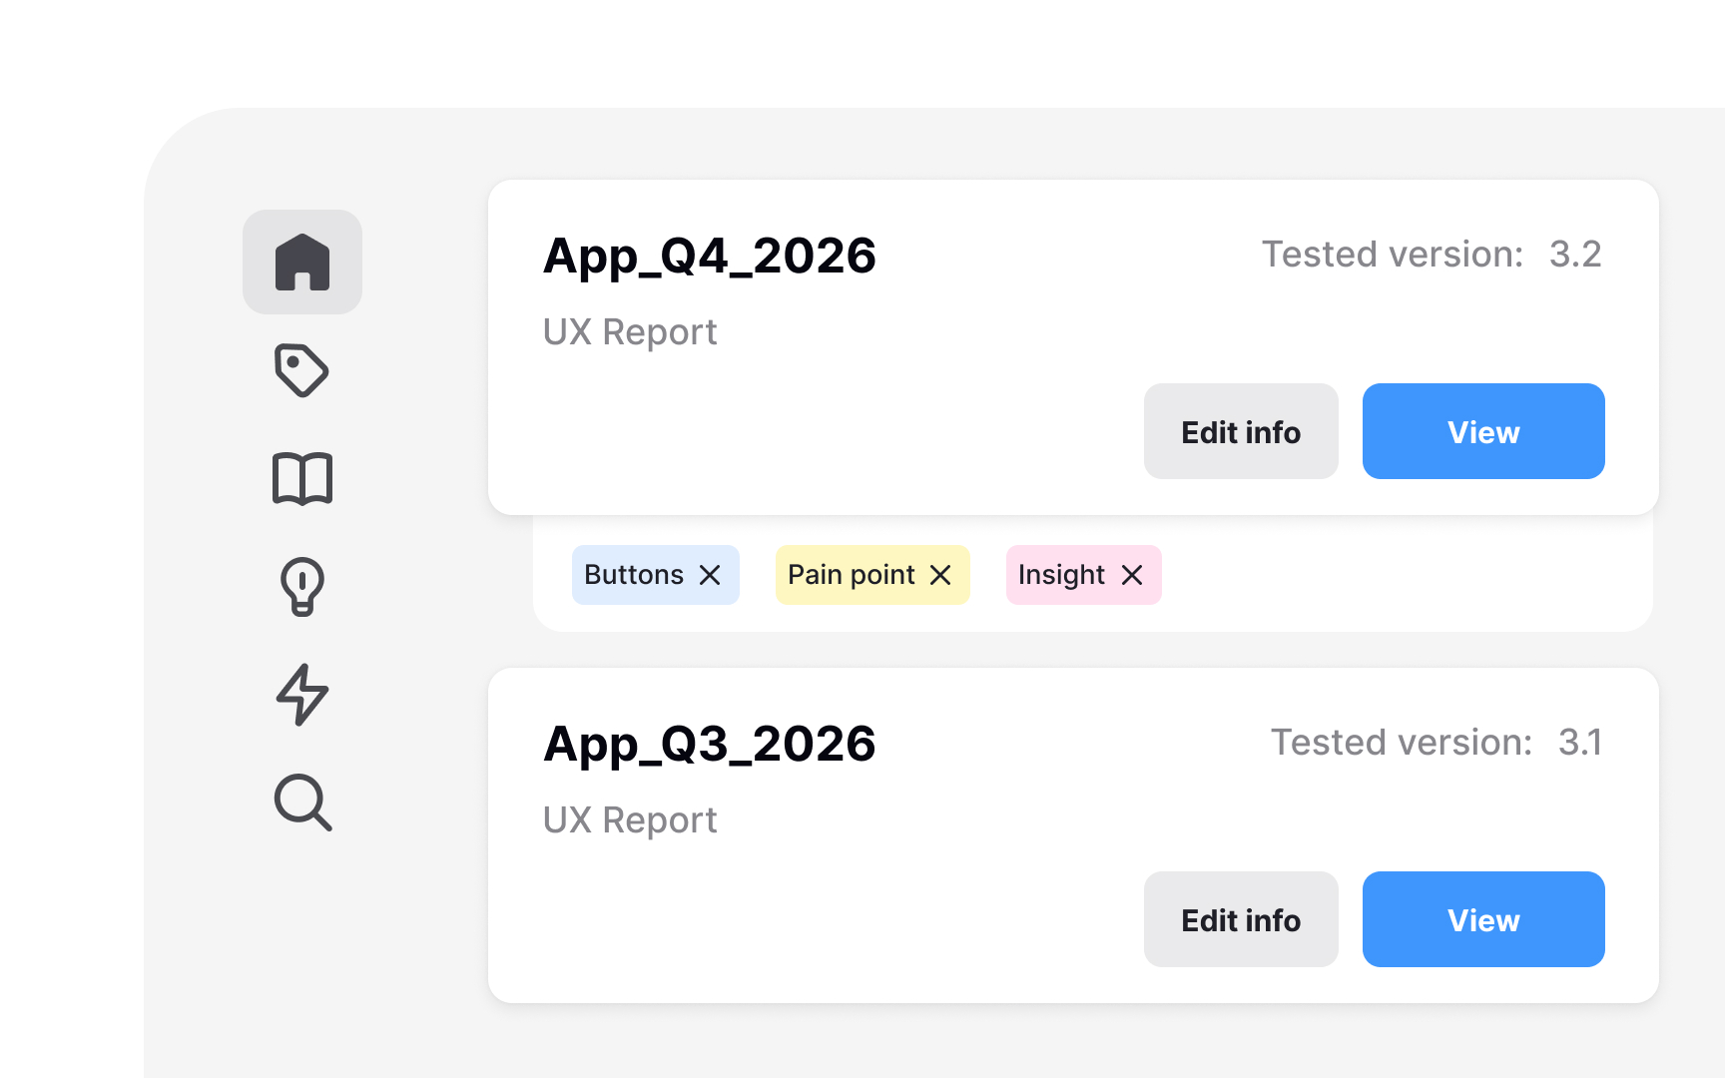Remove the Insight tag chip

(1133, 575)
